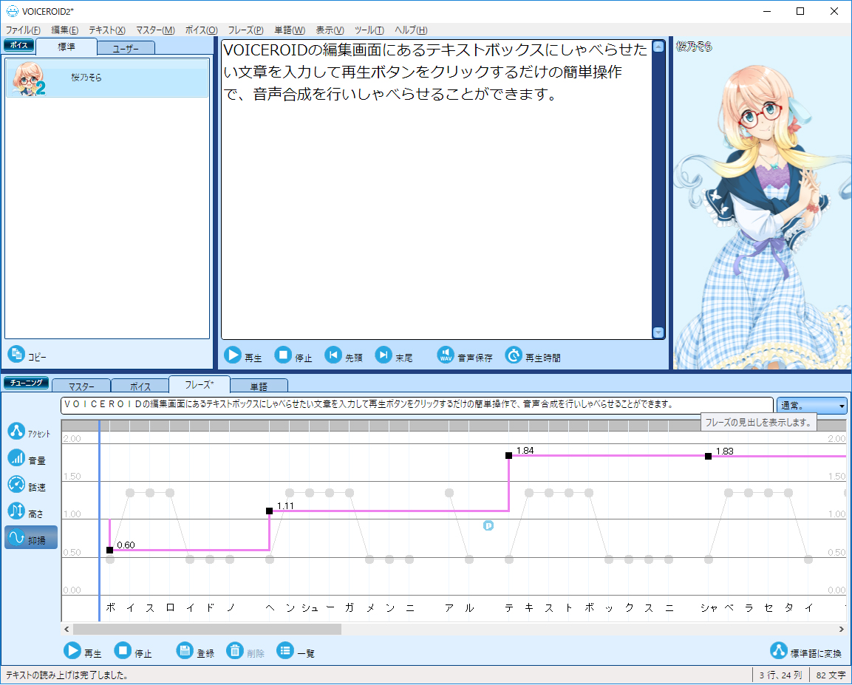Click 標準語に変換 convert to standard icon
This screenshot has height=685, width=852.
779,651
